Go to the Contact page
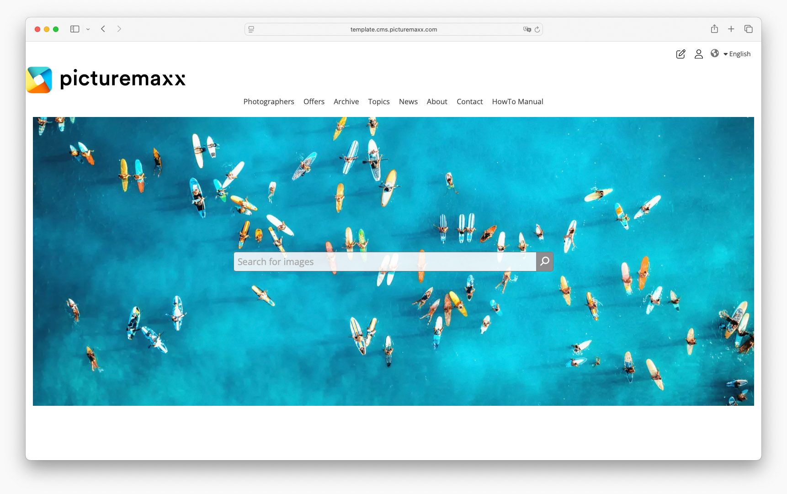The image size is (787, 494). coord(469,101)
